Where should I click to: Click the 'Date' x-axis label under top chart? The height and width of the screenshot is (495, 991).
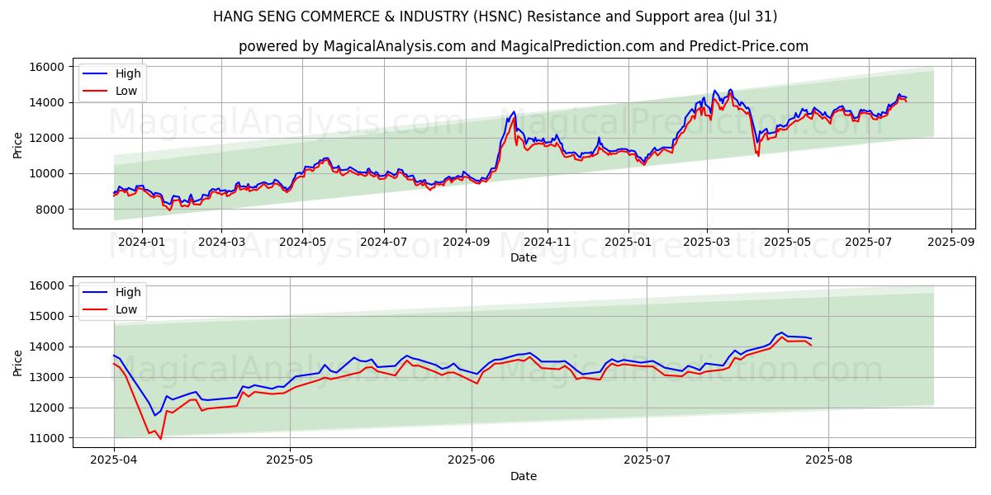tap(524, 257)
